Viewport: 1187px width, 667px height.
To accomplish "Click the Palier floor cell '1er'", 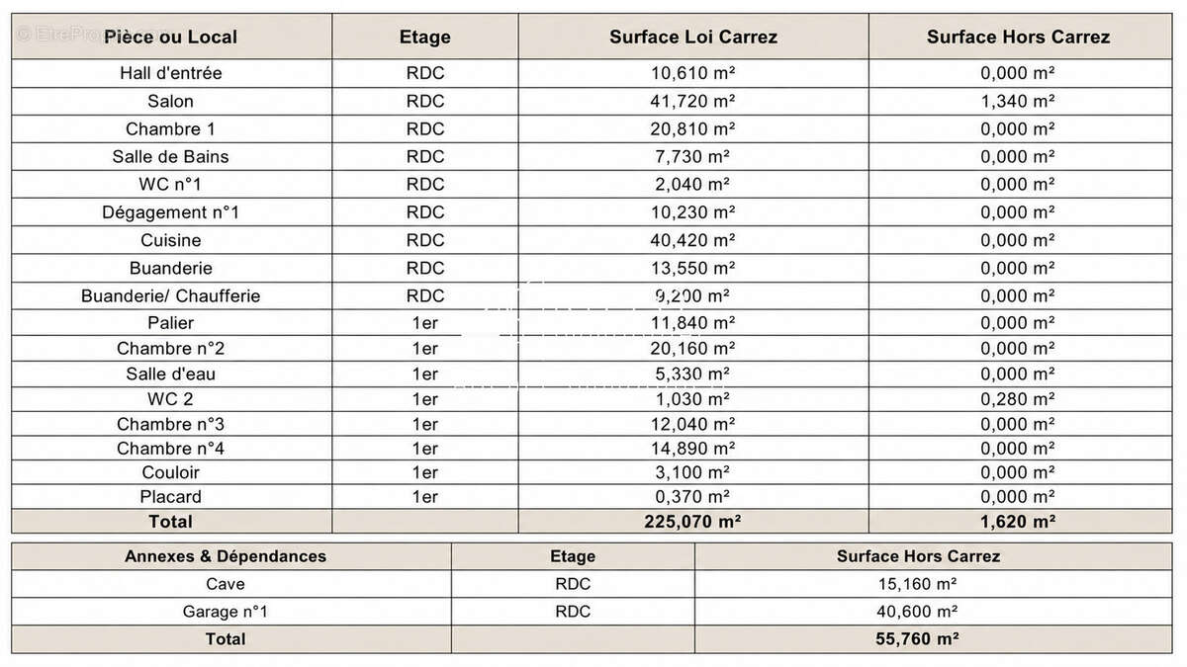I will tap(425, 322).
